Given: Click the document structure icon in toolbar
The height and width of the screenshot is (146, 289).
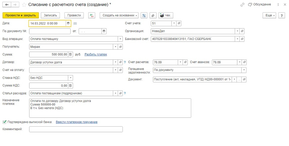Looking at the screenshot, I should pos(144,15).
